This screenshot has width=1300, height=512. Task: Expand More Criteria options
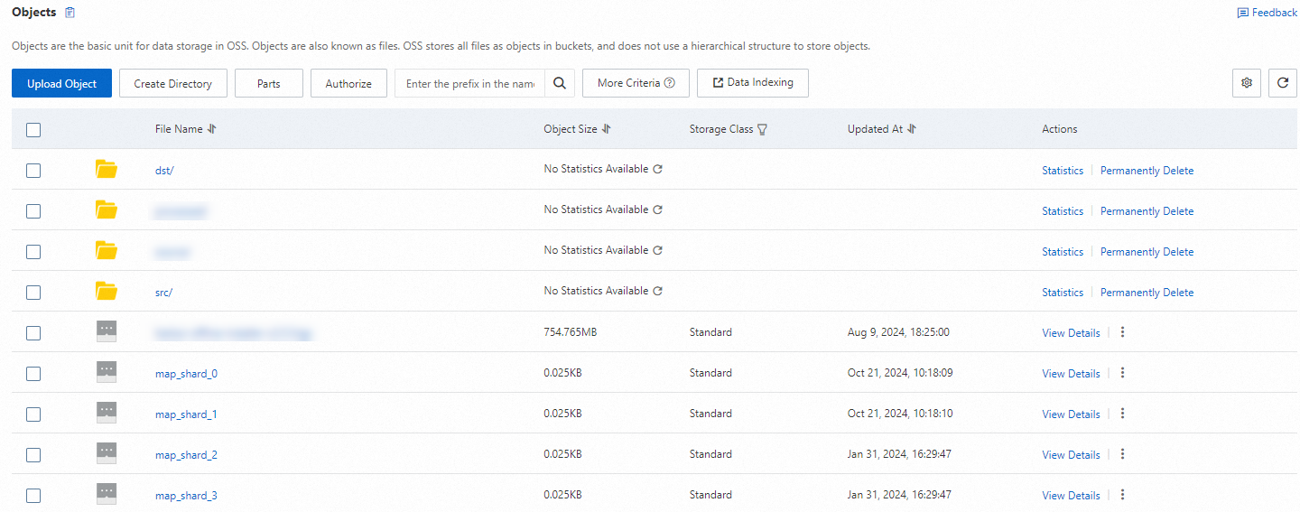pos(636,83)
